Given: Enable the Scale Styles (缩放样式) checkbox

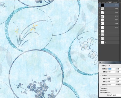Looking at the screenshot, I should (101, 88).
